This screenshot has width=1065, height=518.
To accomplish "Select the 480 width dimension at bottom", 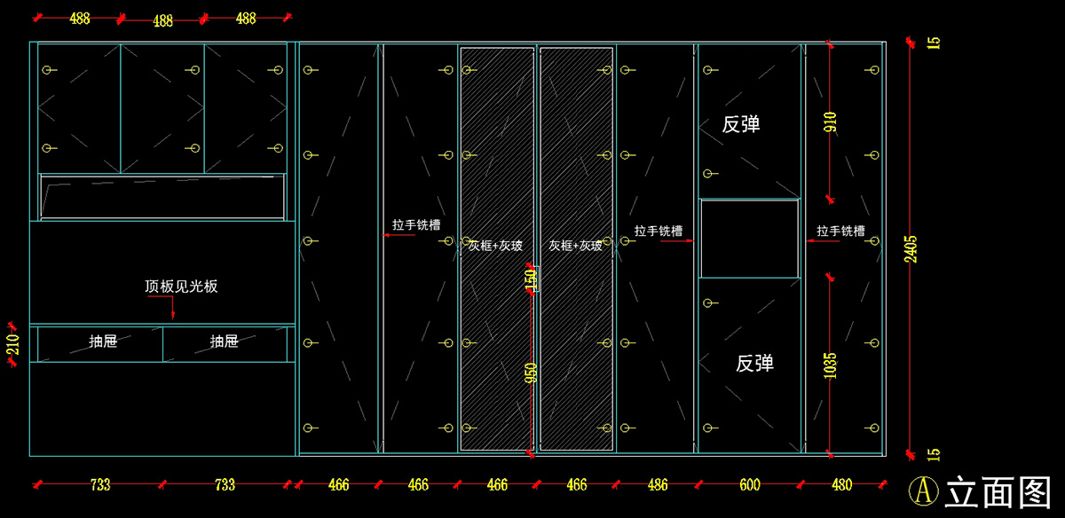I will click(x=842, y=485).
